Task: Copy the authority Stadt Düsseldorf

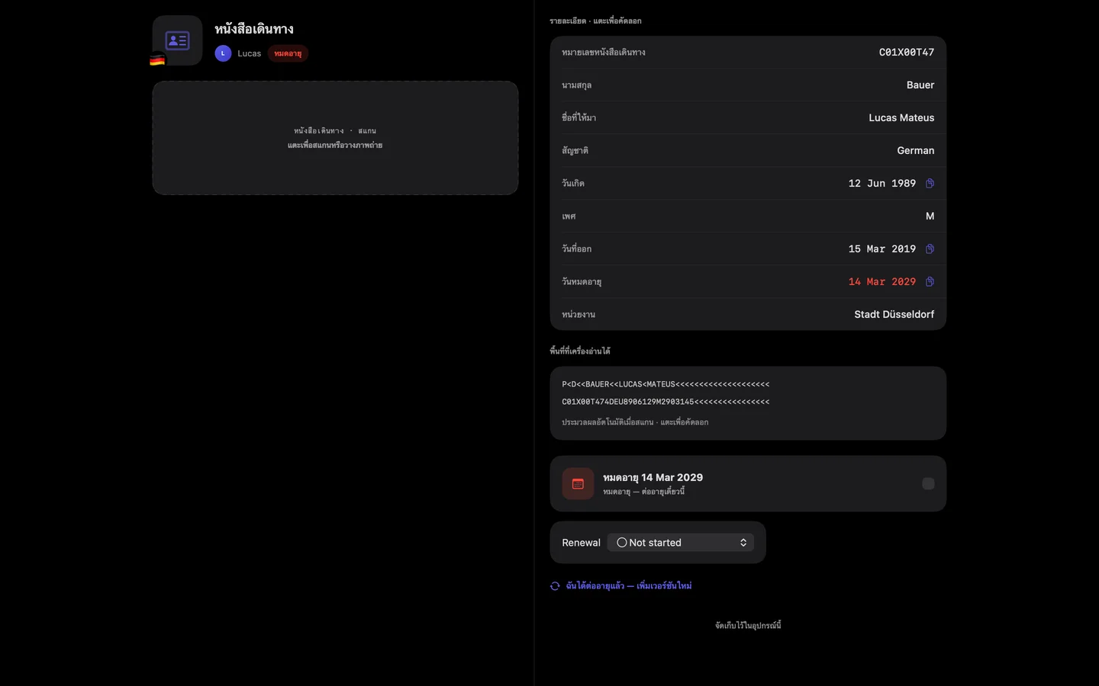Action: (748, 315)
